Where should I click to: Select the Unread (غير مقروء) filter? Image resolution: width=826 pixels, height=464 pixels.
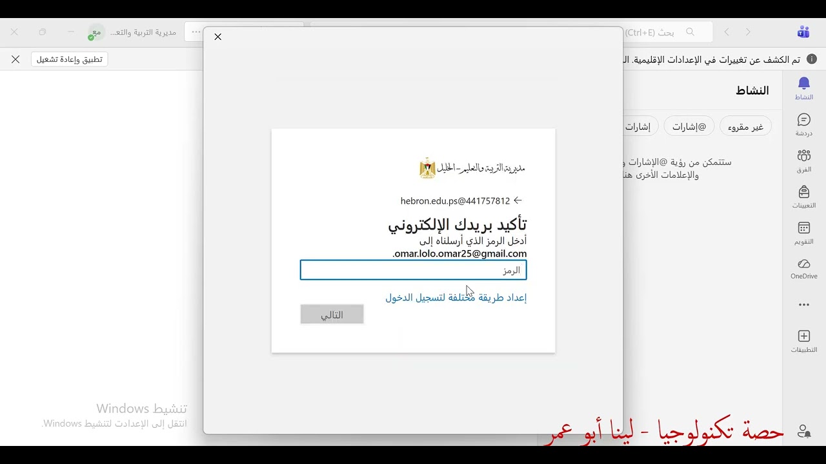tap(745, 126)
